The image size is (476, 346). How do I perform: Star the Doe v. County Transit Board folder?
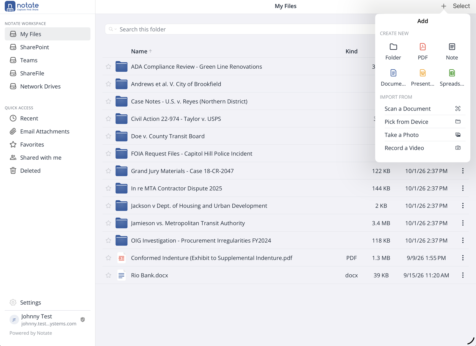[x=108, y=136]
